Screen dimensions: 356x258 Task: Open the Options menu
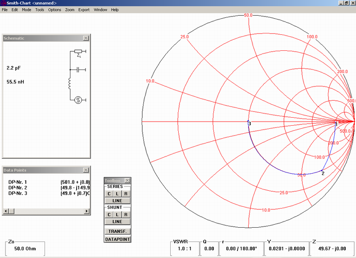click(x=54, y=10)
